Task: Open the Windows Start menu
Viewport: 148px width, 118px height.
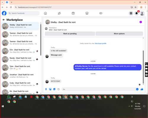Action: tap(3, 106)
